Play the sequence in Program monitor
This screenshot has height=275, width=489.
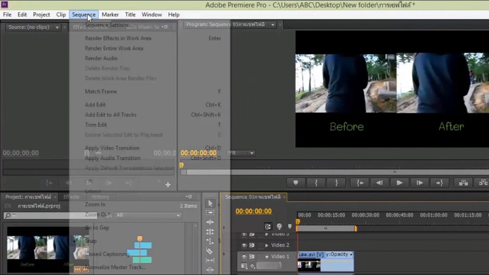tap(399, 183)
